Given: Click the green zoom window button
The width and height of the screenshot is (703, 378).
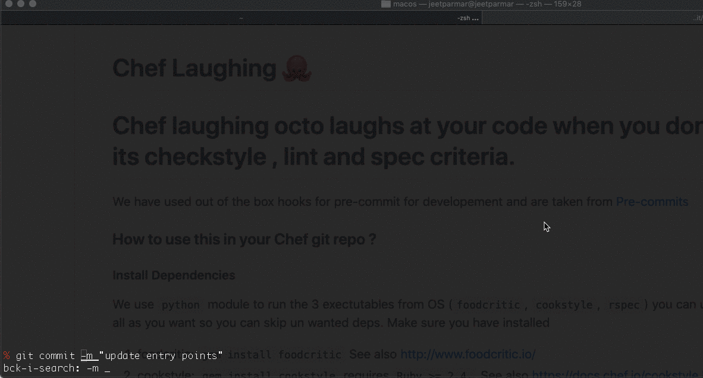Looking at the screenshot, I should (x=33, y=4).
